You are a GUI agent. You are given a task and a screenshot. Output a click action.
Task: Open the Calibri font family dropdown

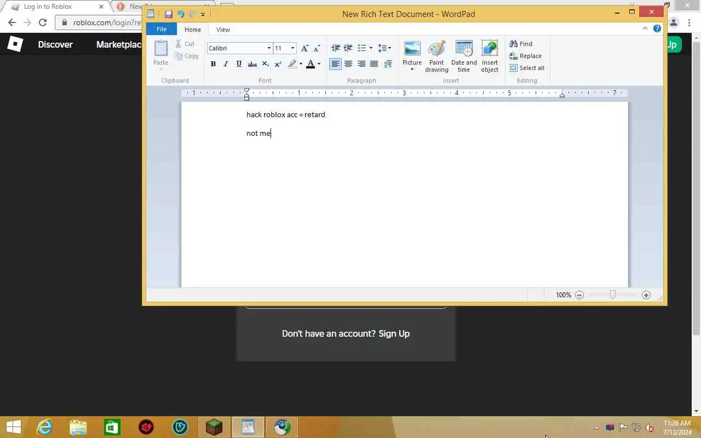(269, 48)
